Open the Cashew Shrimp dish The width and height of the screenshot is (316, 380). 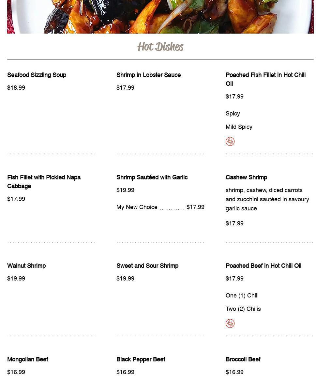coord(246,177)
